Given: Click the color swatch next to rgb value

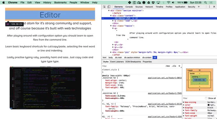Looking at the screenshot, I should [x=208, y=105].
